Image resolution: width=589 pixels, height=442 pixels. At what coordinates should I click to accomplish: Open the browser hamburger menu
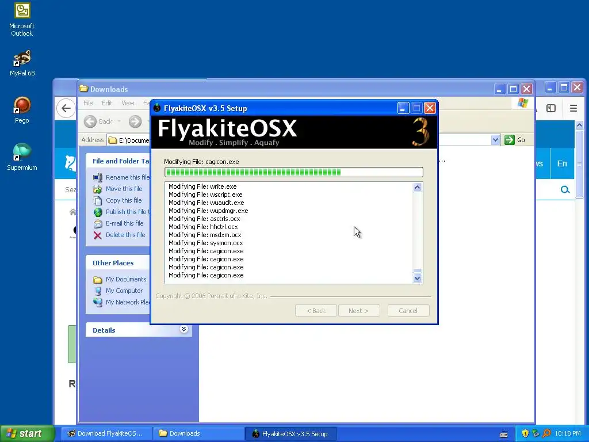coord(573,108)
